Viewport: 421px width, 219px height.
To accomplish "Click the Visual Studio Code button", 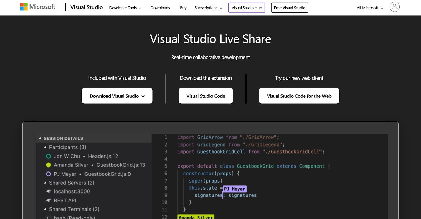I will [206, 96].
